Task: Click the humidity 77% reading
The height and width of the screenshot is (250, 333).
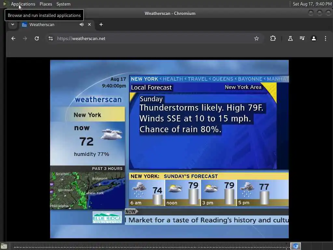Action: (91, 154)
